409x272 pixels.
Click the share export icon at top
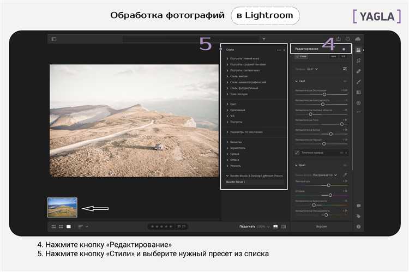tap(338, 39)
